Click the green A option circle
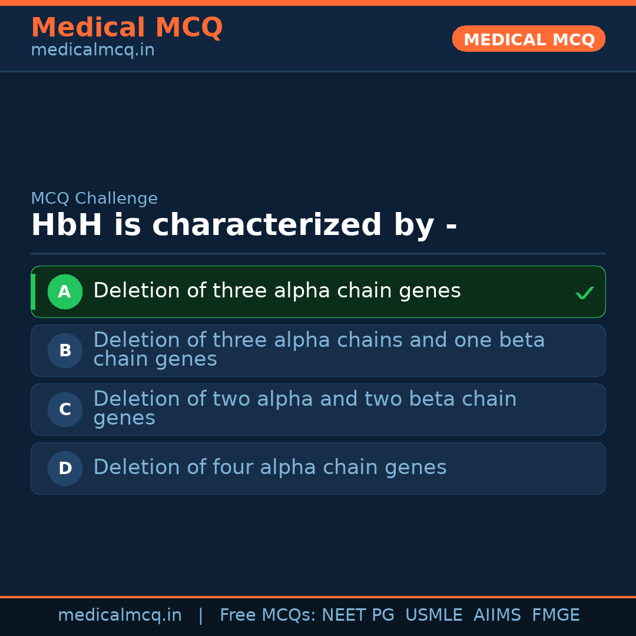This screenshot has height=636, width=636. (65, 291)
